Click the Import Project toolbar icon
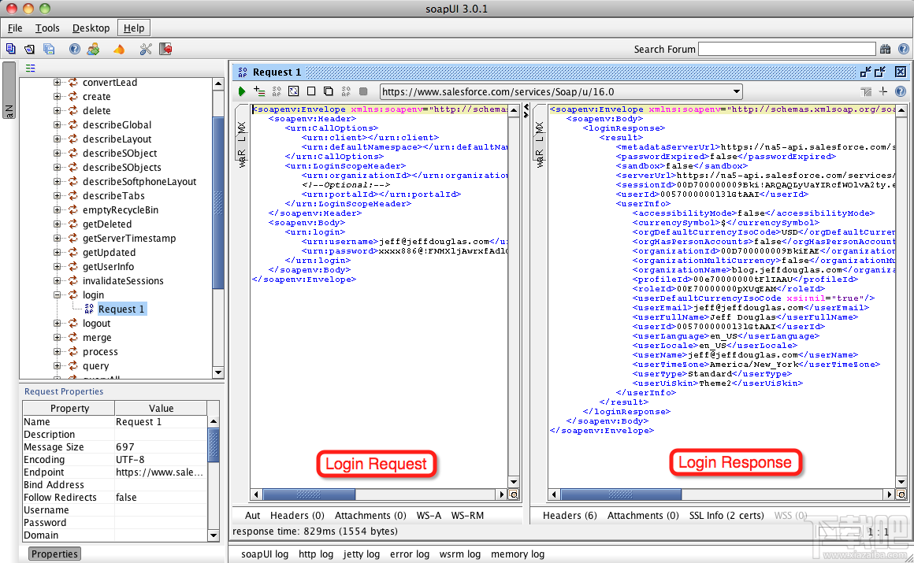 point(29,49)
